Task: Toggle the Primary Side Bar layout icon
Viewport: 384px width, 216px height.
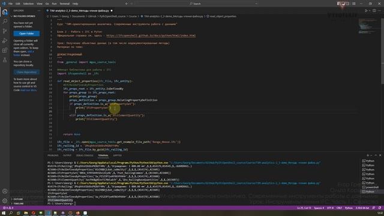Action: pos(339,4)
